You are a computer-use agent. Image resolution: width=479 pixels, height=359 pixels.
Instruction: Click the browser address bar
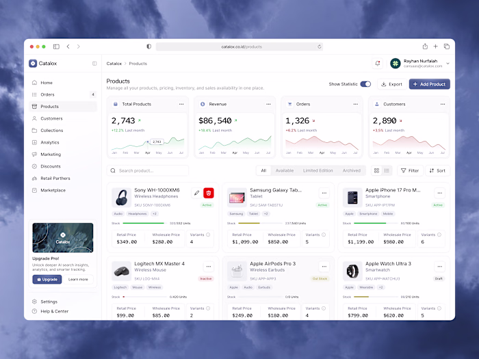(x=239, y=46)
